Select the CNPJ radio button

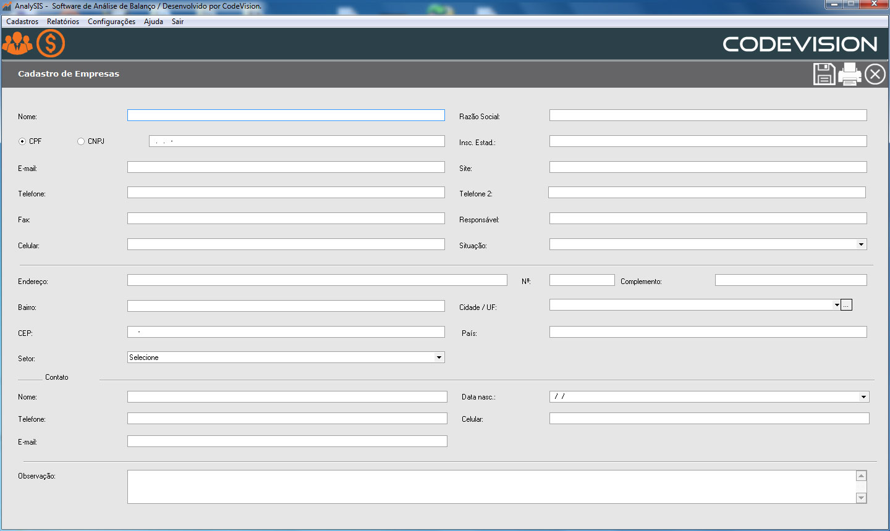(81, 141)
